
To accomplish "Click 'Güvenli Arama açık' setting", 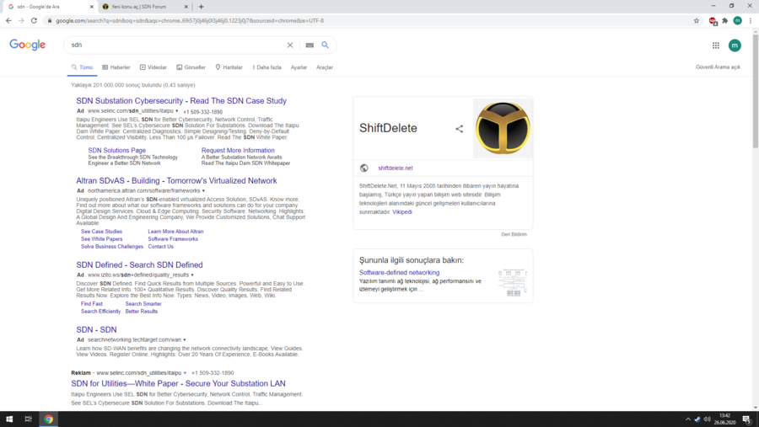I will 718,67.
